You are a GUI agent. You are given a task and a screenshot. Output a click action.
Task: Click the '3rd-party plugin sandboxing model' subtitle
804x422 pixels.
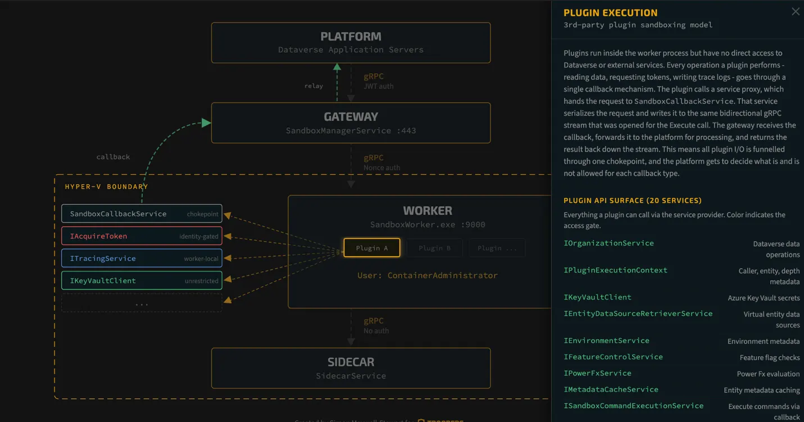638,25
